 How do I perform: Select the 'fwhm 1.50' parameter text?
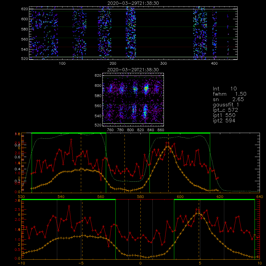click(230, 94)
